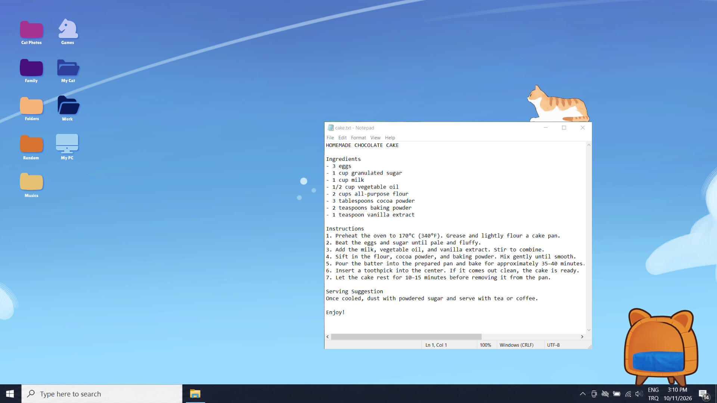Click the 'Ingredients' heading text
The image size is (717, 403).
pyautogui.click(x=343, y=159)
